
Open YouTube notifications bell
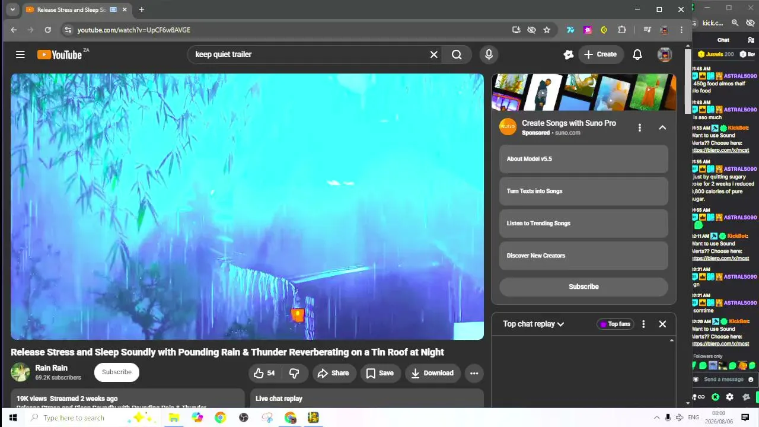click(x=637, y=55)
